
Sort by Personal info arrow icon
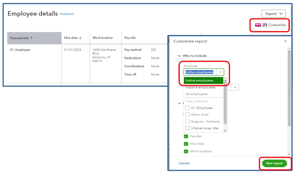31,38
